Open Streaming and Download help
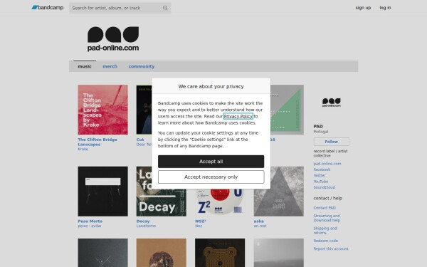The image size is (427, 267). pos(327,218)
